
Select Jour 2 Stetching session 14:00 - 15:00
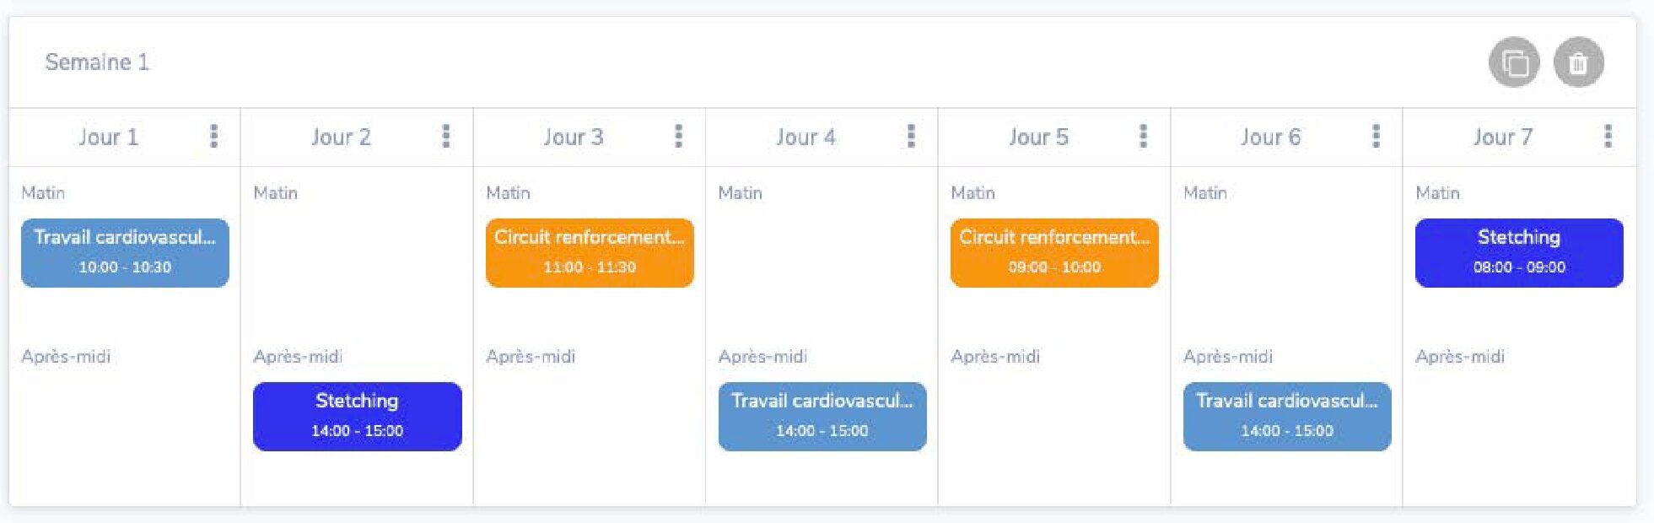(x=357, y=416)
